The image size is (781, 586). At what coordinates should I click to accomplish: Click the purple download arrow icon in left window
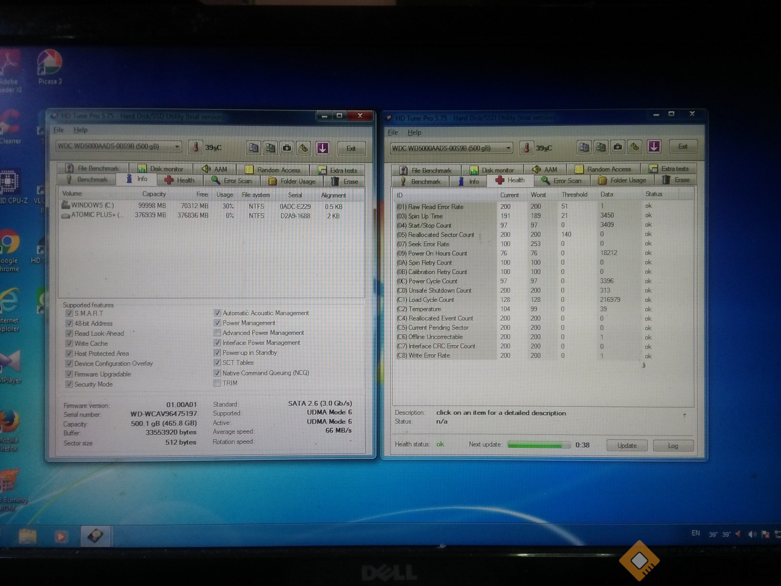(x=323, y=147)
